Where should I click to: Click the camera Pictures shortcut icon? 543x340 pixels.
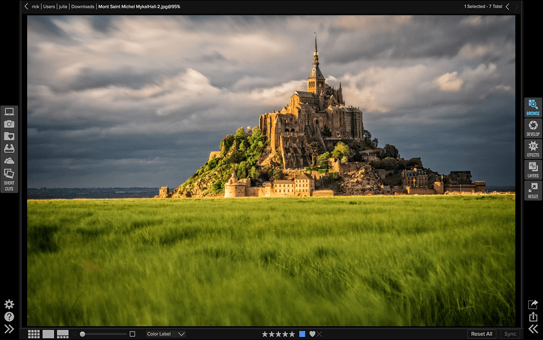coord(9,124)
